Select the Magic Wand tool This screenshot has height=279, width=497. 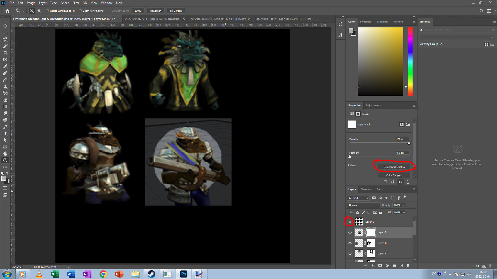point(5,46)
